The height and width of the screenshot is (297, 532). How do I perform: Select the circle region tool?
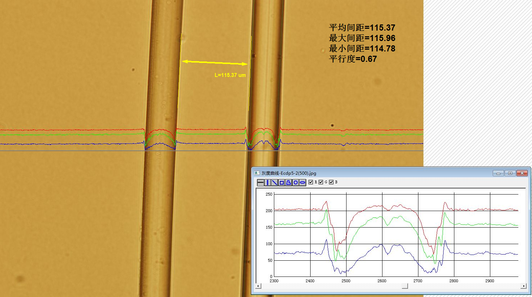(x=295, y=183)
